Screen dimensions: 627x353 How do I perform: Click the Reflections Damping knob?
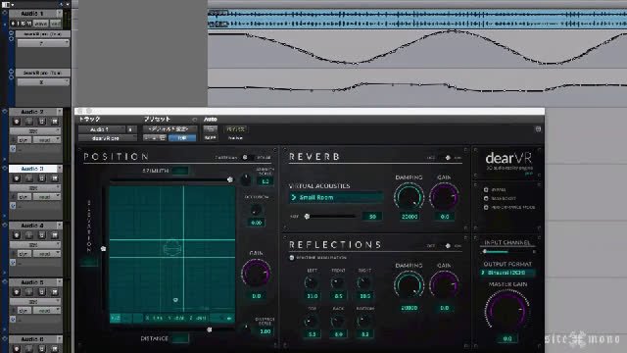click(409, 285)
